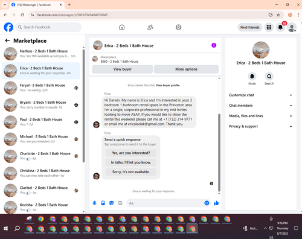Choose a sticker icon
Image resolution: width=302 pixels, height=239 pixels.
[x=111, y=203]
